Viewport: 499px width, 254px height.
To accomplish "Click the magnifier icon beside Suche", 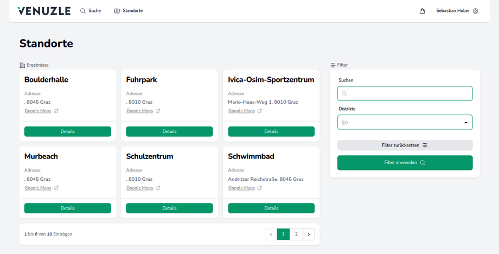I will [x=83, y=11].
